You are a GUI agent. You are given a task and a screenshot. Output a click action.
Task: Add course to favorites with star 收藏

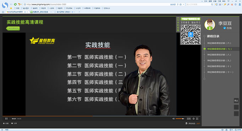pos(6,124)
